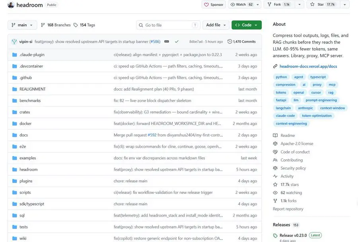This screenshot has width=358, height=242.
Task: Open the sdk/typescript folder
Action: coord(32,204)
